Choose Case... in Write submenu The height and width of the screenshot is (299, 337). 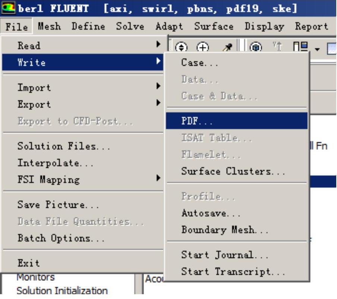[x=237, y=63]
